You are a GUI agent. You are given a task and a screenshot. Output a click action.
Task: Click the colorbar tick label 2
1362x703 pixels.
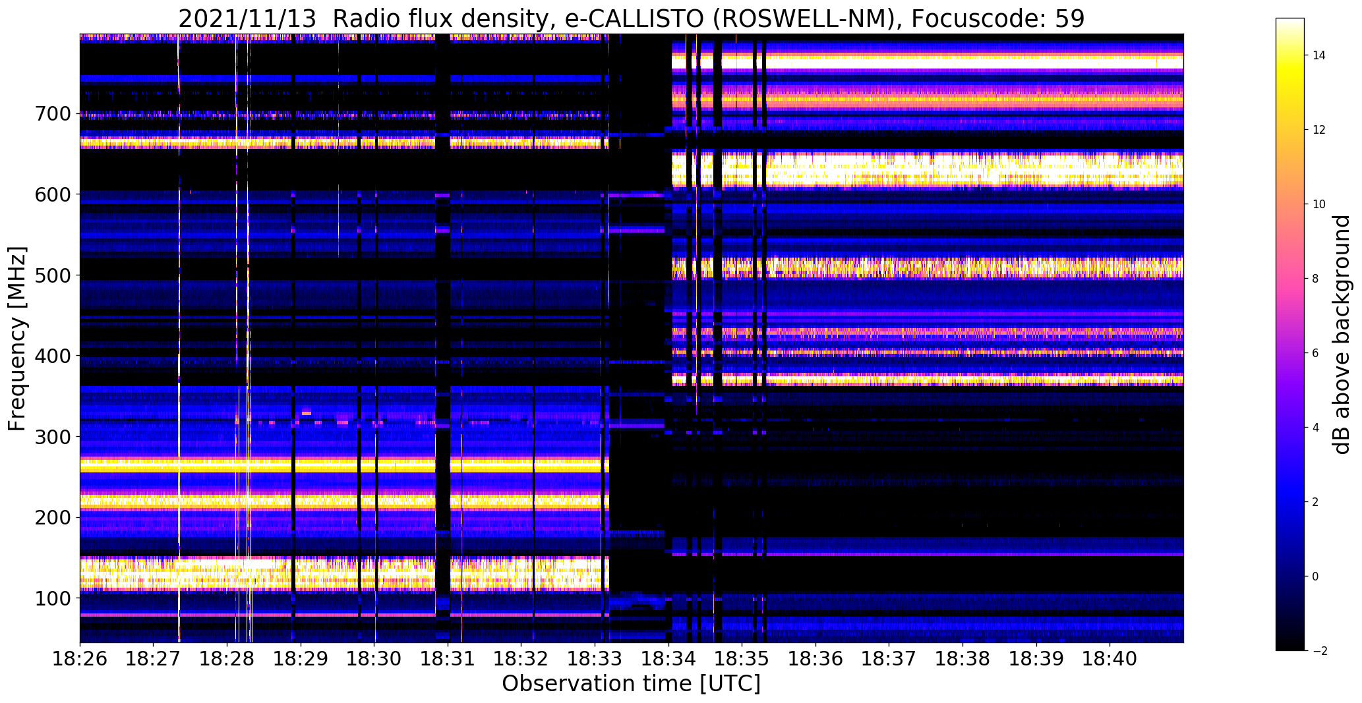1316,502
